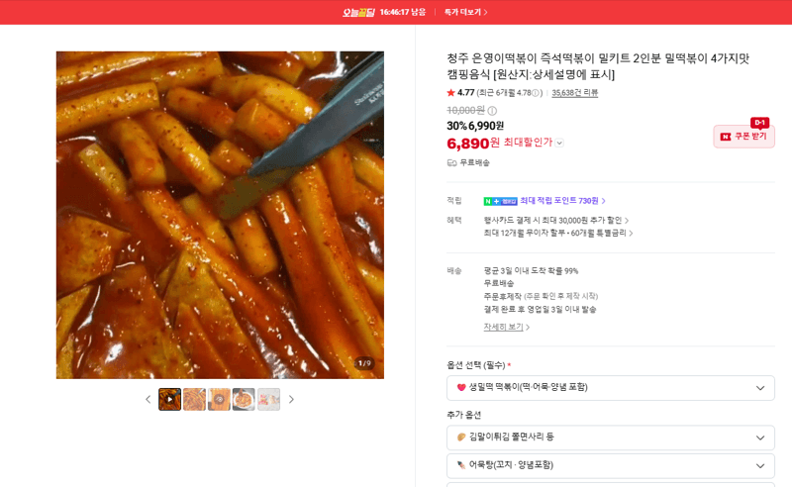
Task: Expand the 최대할인가 price details chevron
Action: pyautogui.click(x=559, y=143)
